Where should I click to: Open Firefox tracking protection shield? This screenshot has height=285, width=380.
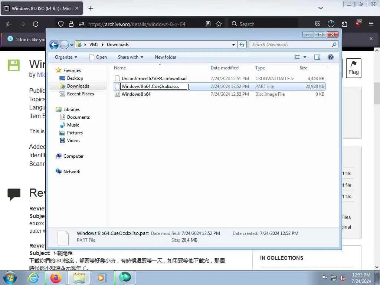[x=61, y=24]
